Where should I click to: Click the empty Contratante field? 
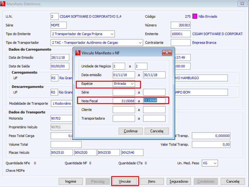click(x=180, y=43)
